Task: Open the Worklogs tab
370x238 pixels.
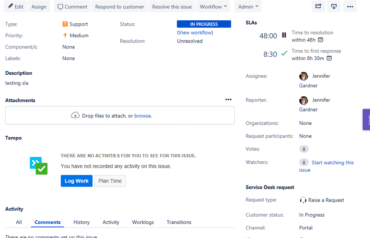Action: pos(143,222)
